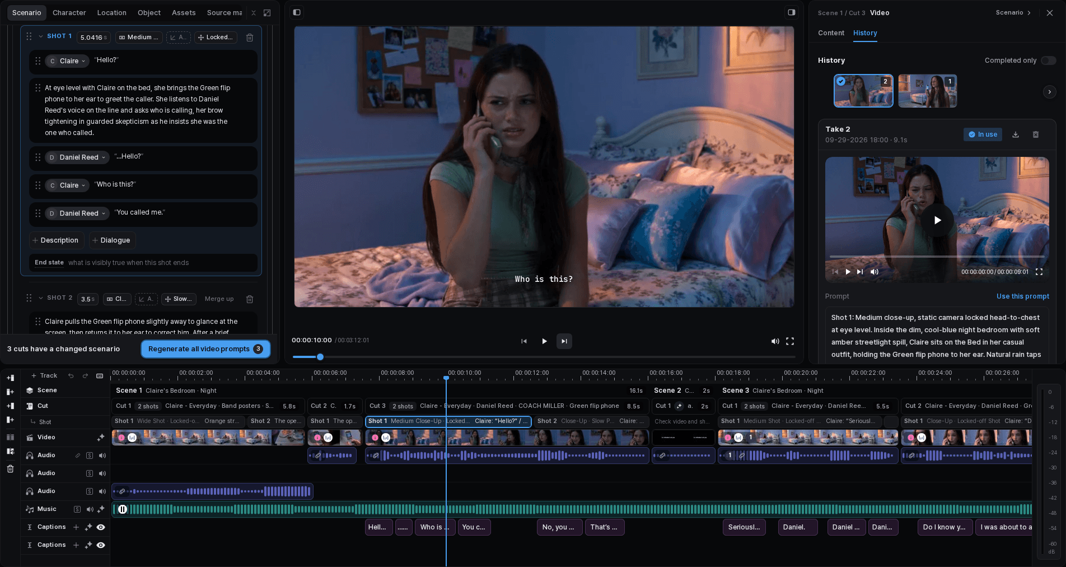Delete Shot 1 with trash icon
Image resolution: width=1066 pixels, height=567 pixels.
tap(250, 38)
